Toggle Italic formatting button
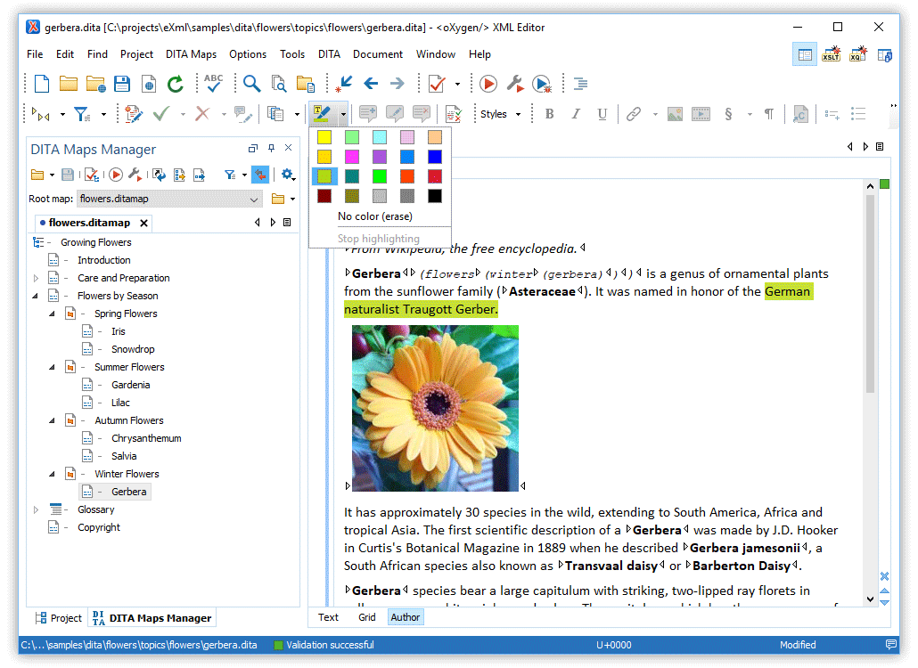918x668 pixels. [x=576, y=114]
